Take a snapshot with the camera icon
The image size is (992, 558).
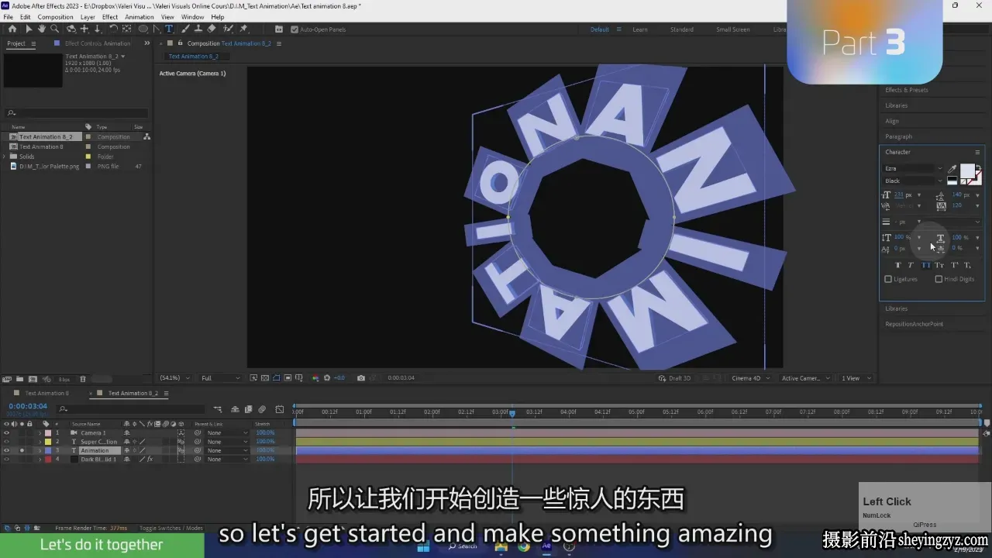361,378
